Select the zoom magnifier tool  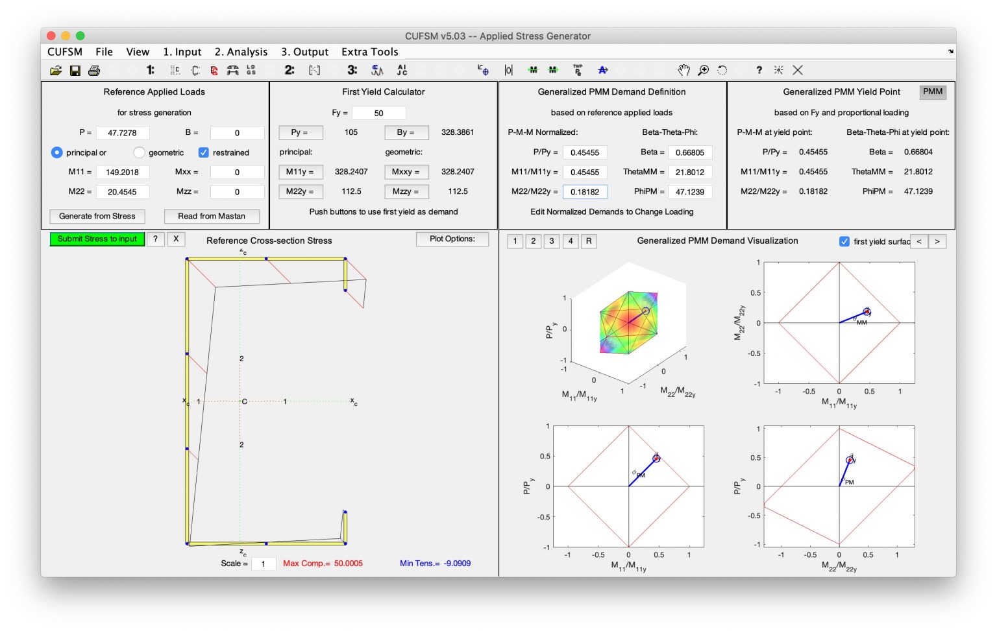click(703, 70)
